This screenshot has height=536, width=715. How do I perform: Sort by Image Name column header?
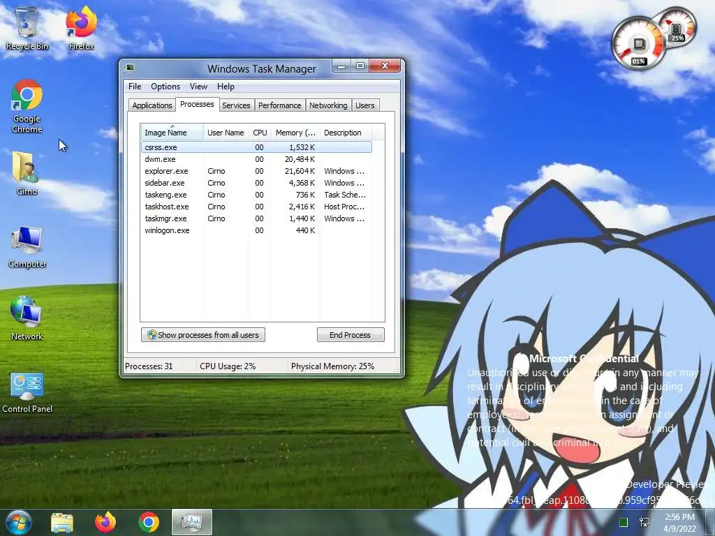(172, 133)
